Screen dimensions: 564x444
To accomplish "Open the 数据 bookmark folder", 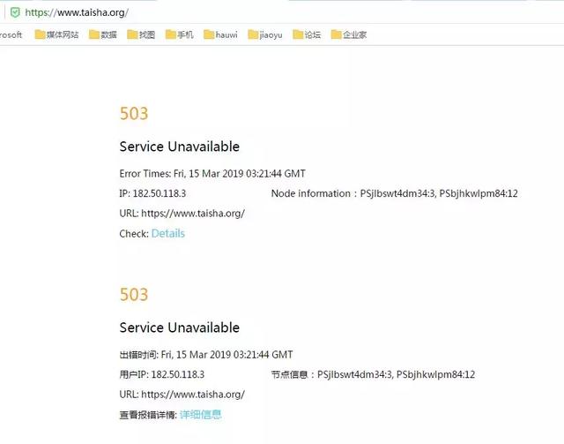I will click(x=103, y=34).
